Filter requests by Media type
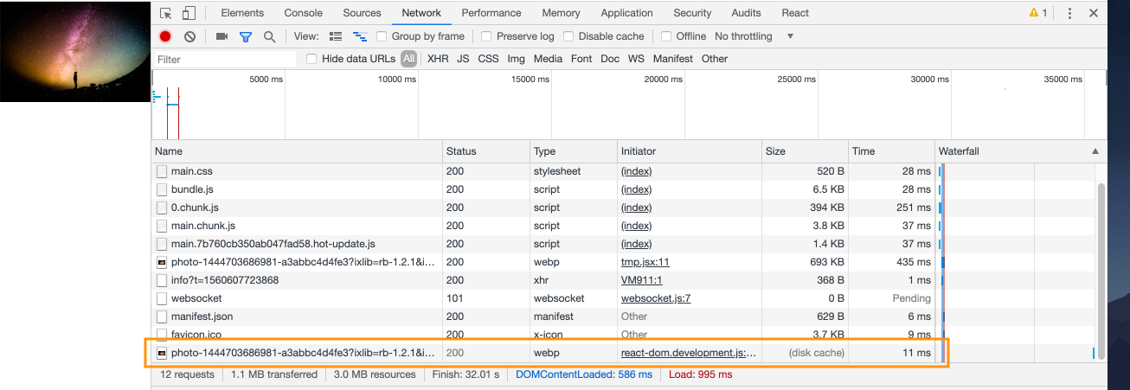The image size is (1130, 390). pyautogui.click(x=548, y=59)
